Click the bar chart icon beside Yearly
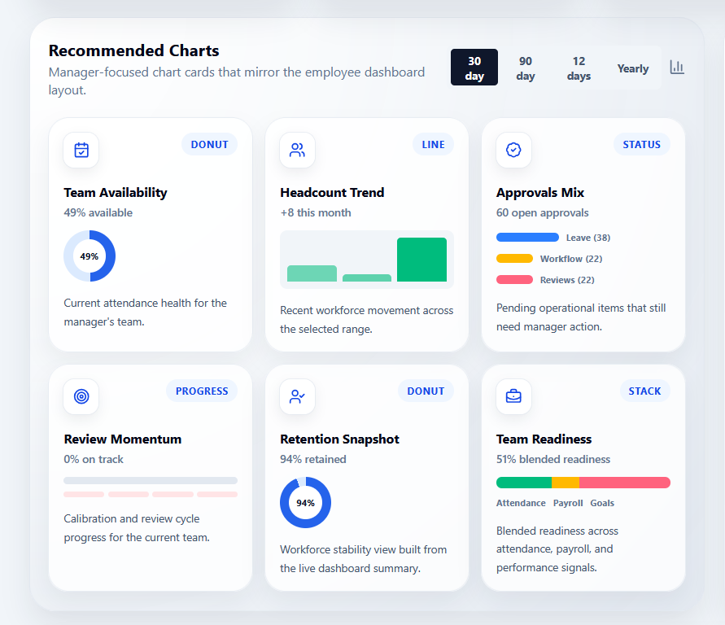This screenshot has width=725, height=625. point(677,67)
